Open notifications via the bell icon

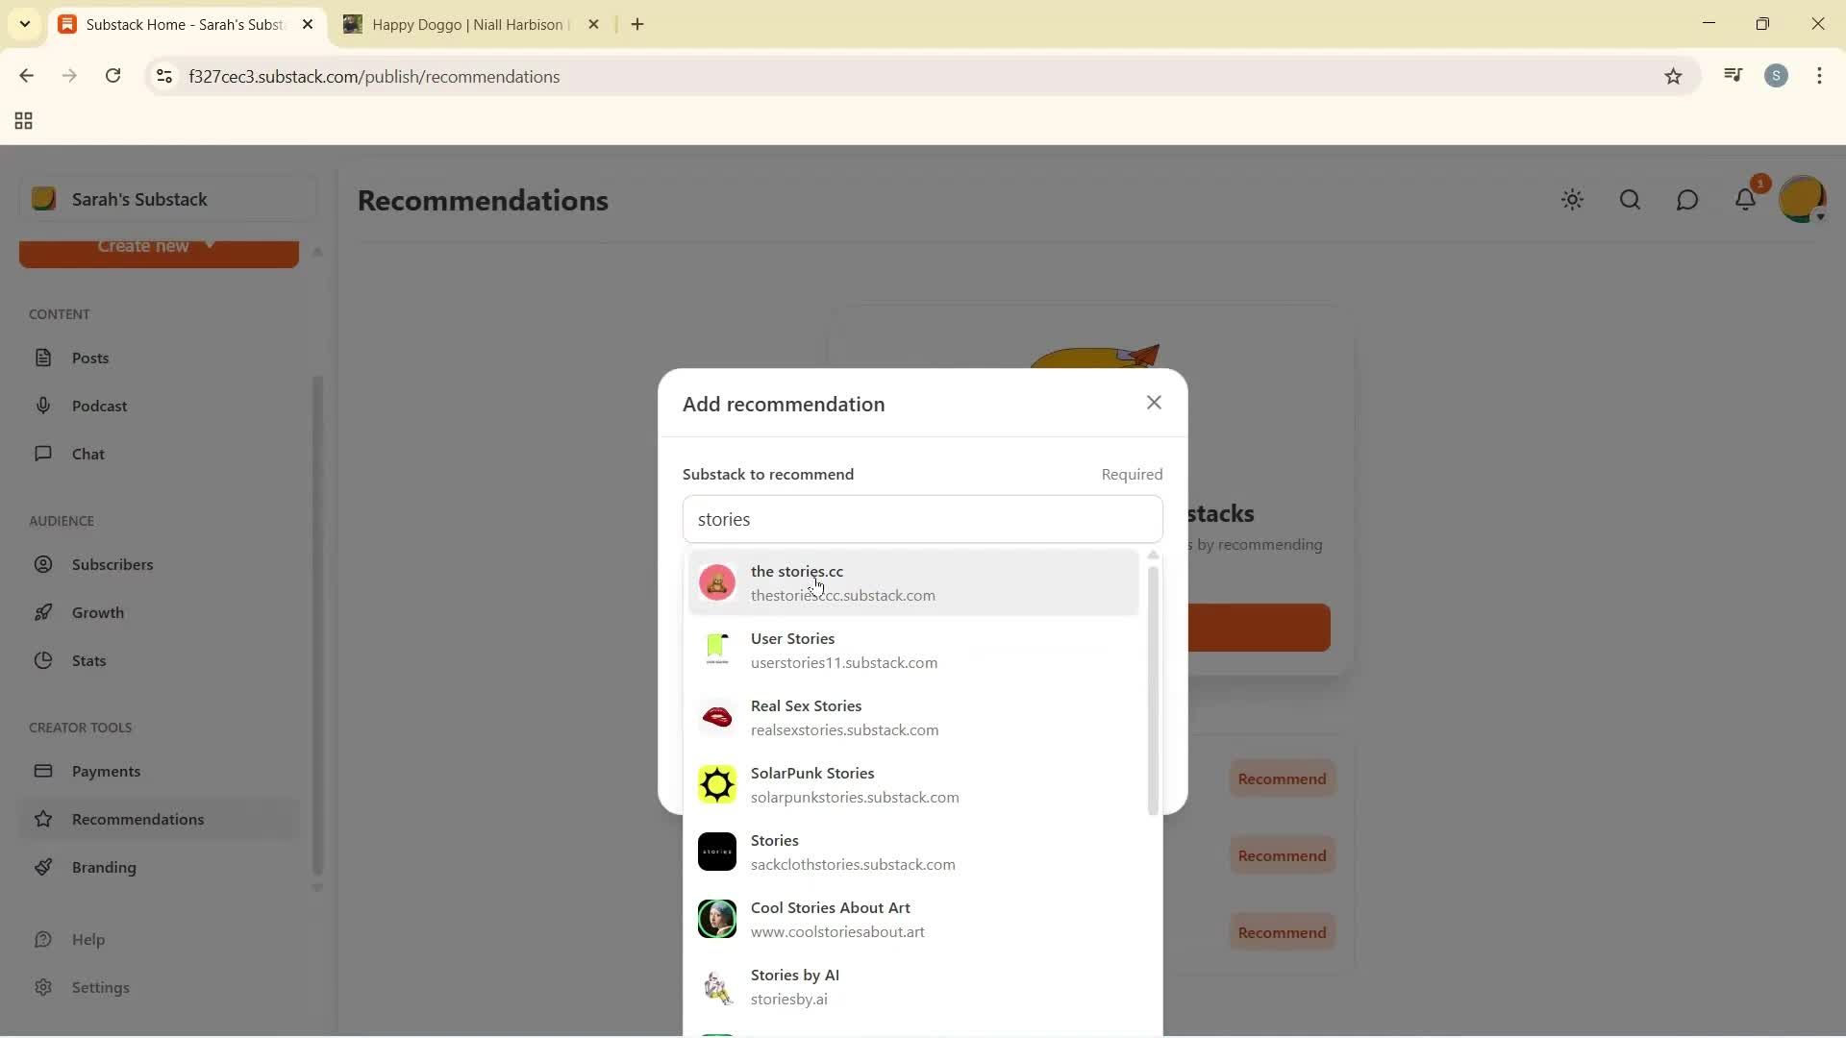coord(1747,199)
